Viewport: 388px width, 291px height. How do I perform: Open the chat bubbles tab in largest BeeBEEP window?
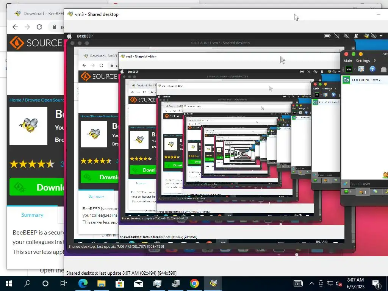pos(375,192)
